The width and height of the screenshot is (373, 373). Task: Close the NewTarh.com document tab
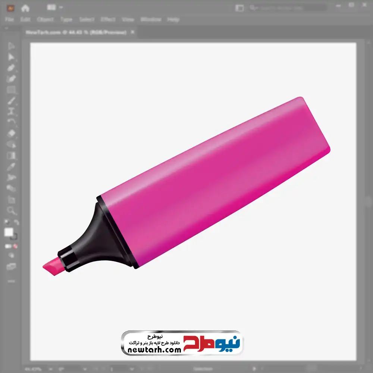coord(132,32)
